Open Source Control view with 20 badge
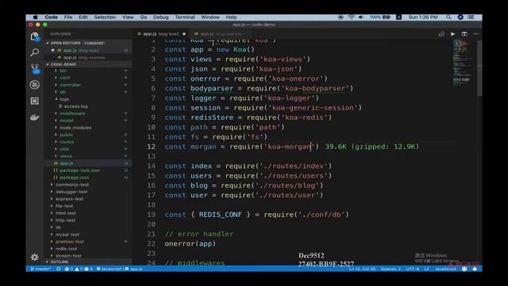Screen dimensions: 508x286 tap(35, 68)
